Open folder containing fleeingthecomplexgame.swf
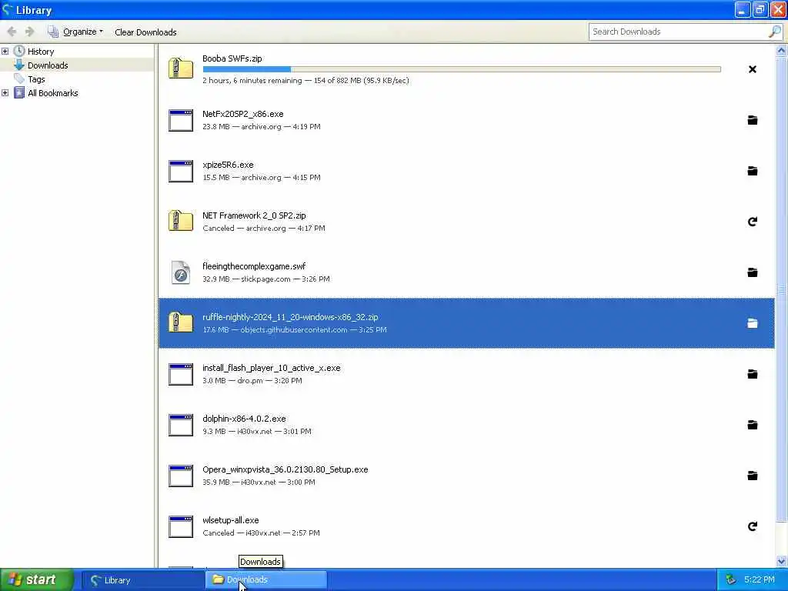Screen dimensions: 788x591 (x=753, y=272)
